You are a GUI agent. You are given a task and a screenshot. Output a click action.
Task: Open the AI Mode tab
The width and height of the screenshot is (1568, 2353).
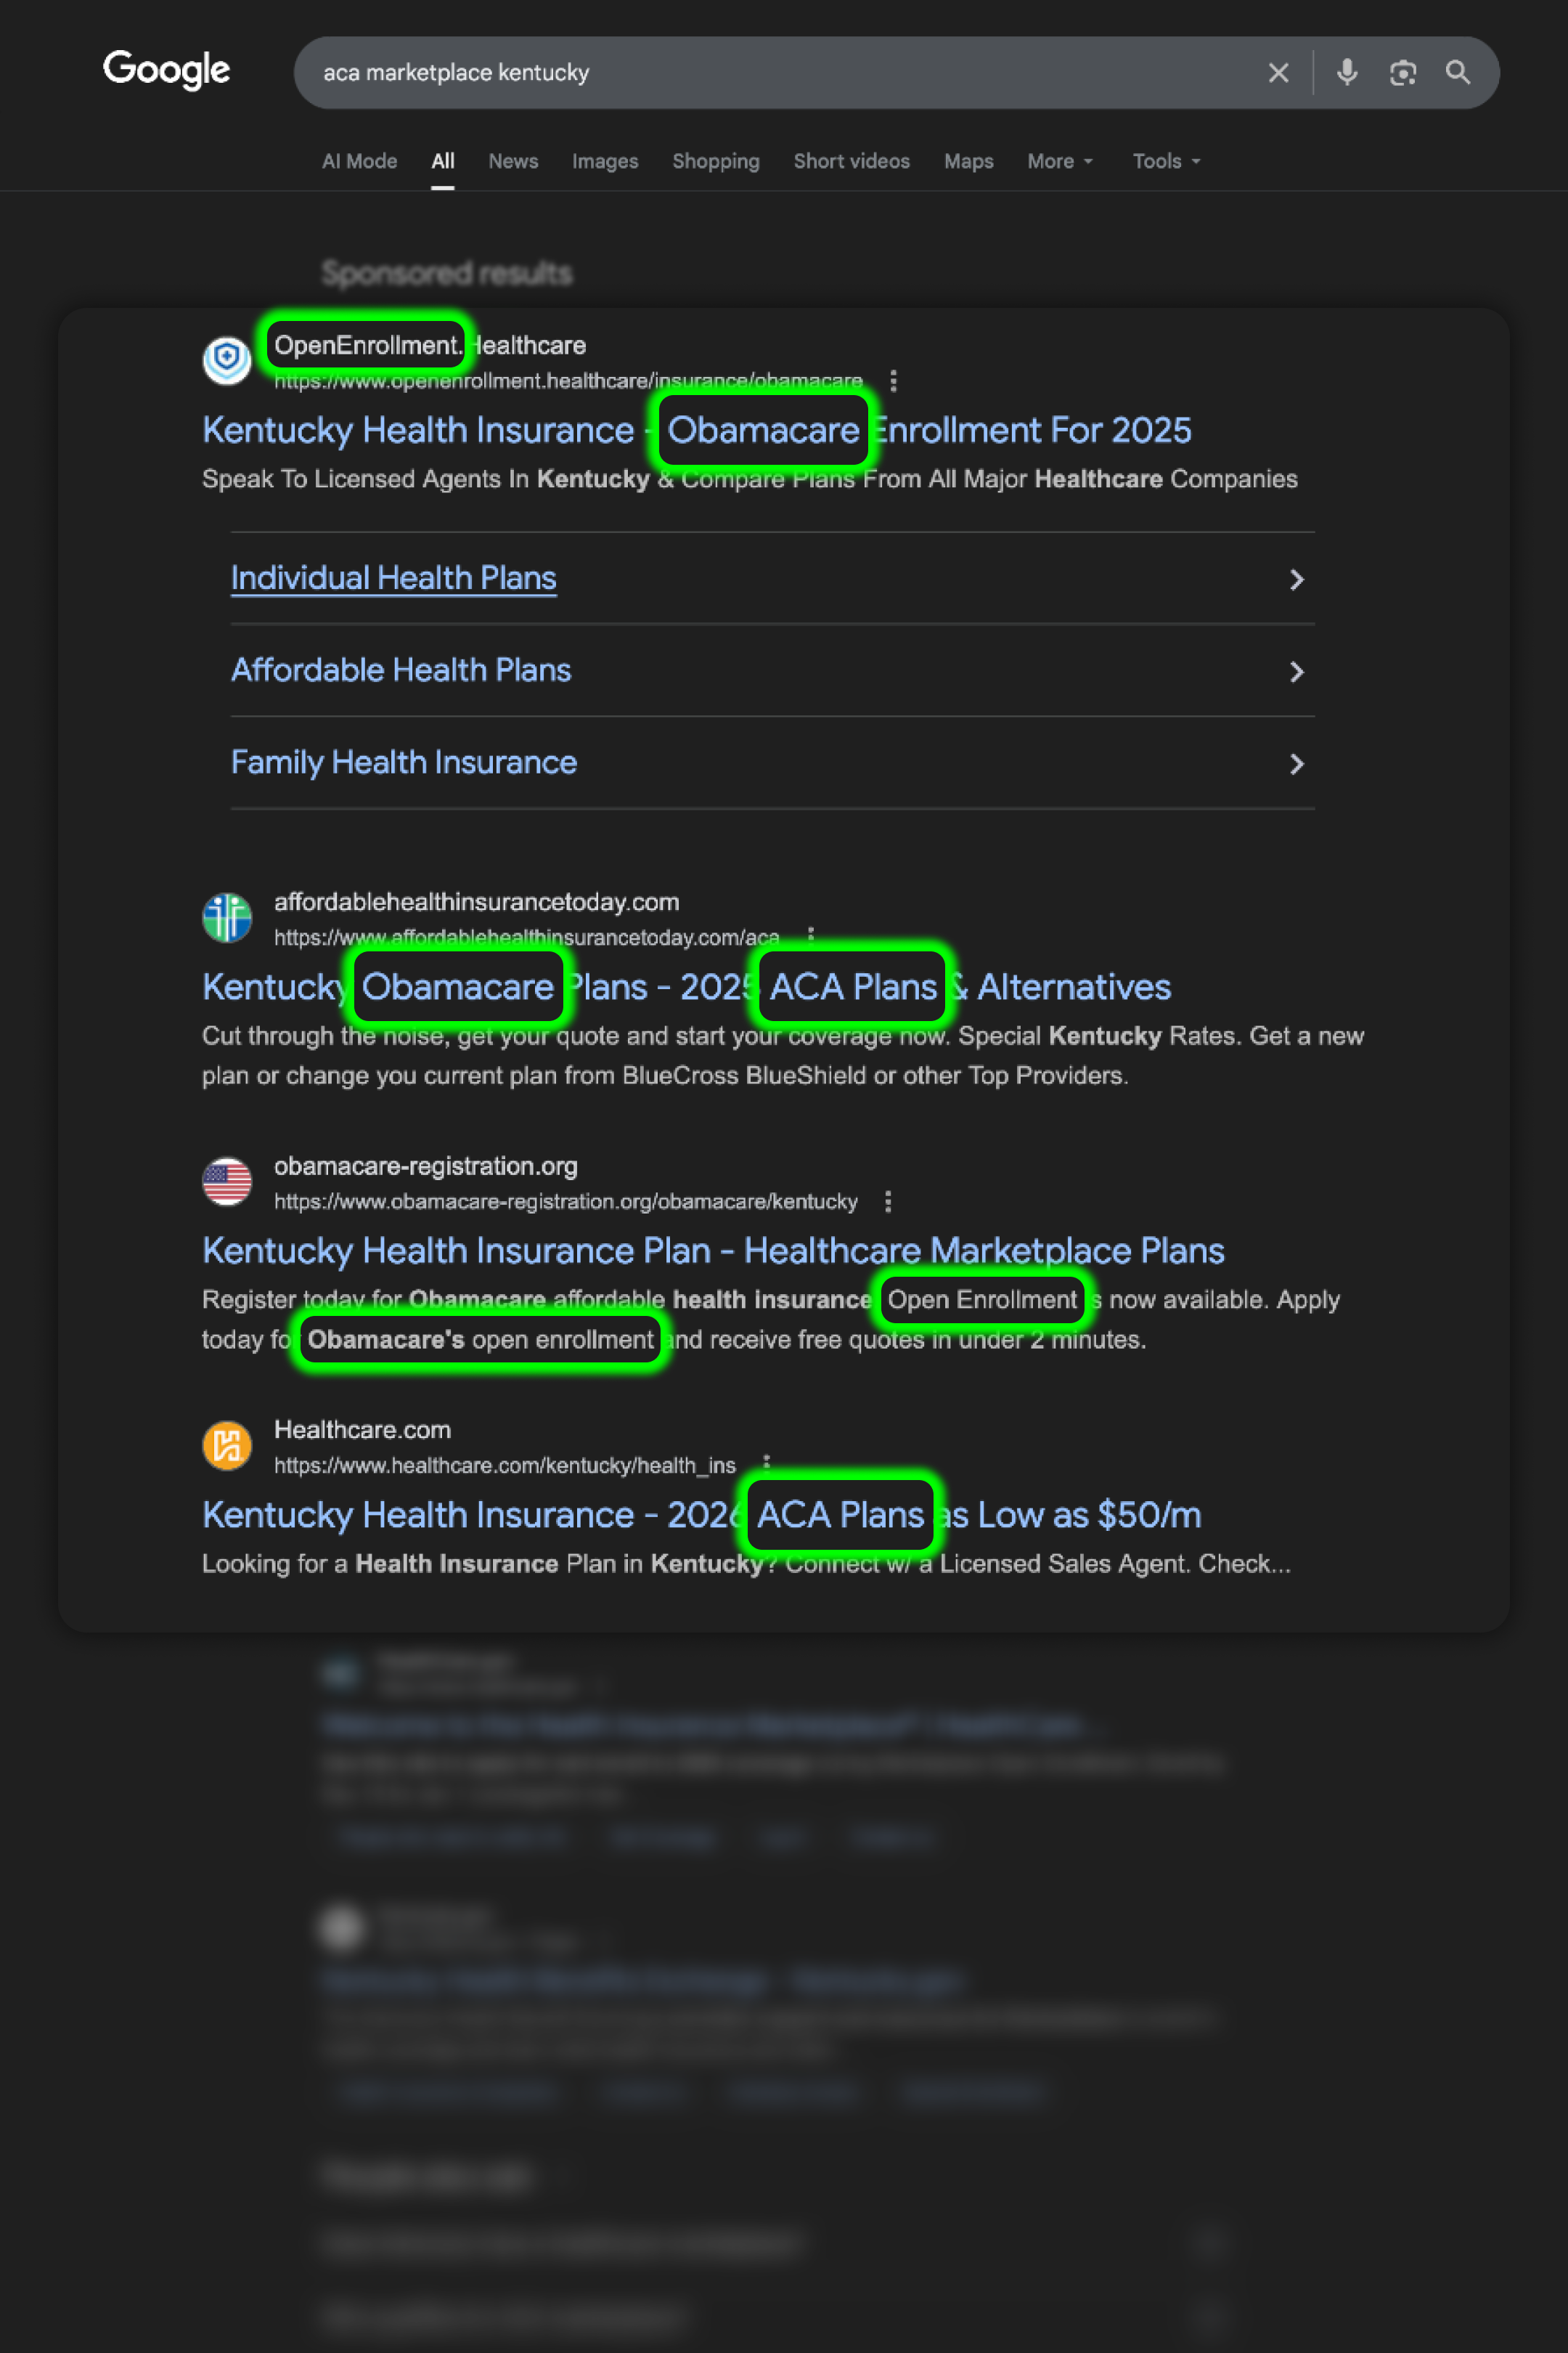coord(359,161)
